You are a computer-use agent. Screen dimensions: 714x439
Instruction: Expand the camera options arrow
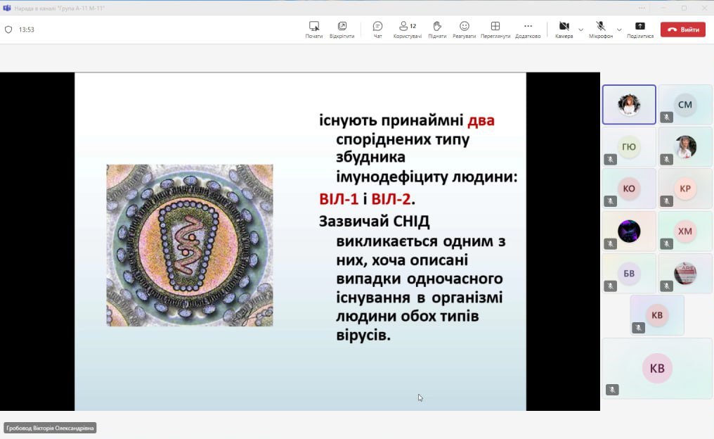click(x=580, y=30)
